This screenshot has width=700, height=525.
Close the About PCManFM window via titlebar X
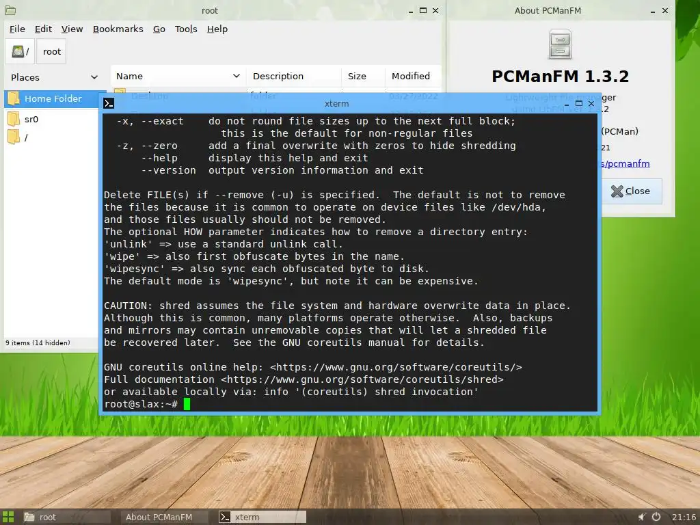[x=665, y=10]
